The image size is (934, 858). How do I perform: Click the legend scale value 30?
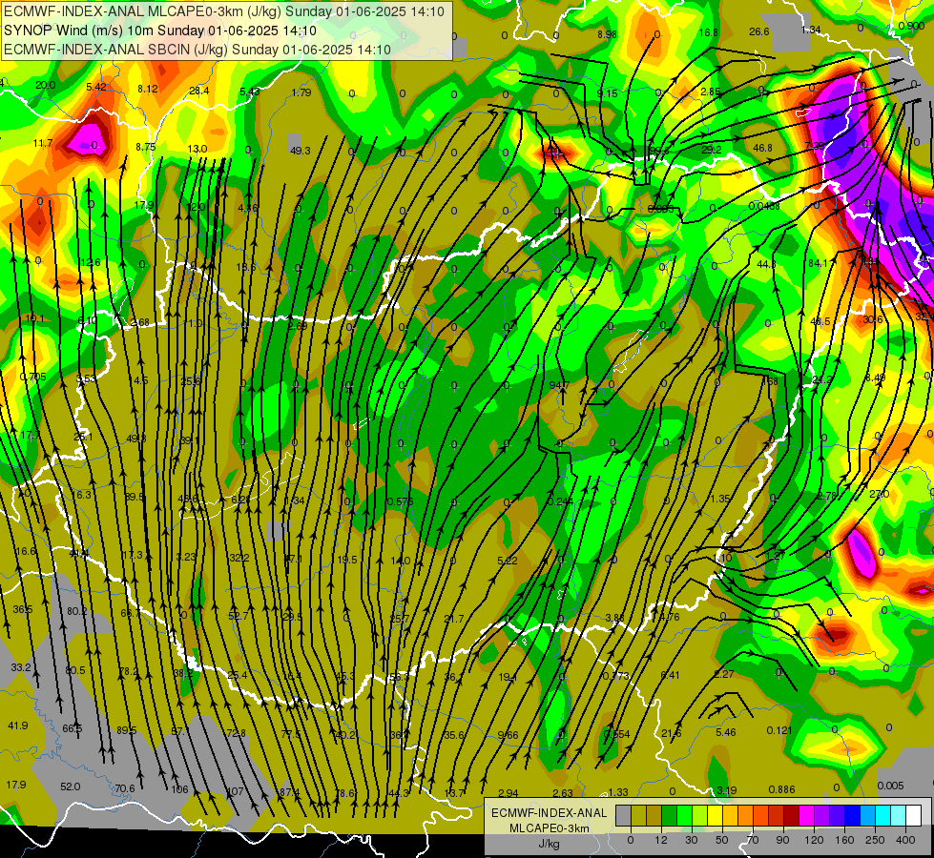pyautogui.click(x=692, y=840)
